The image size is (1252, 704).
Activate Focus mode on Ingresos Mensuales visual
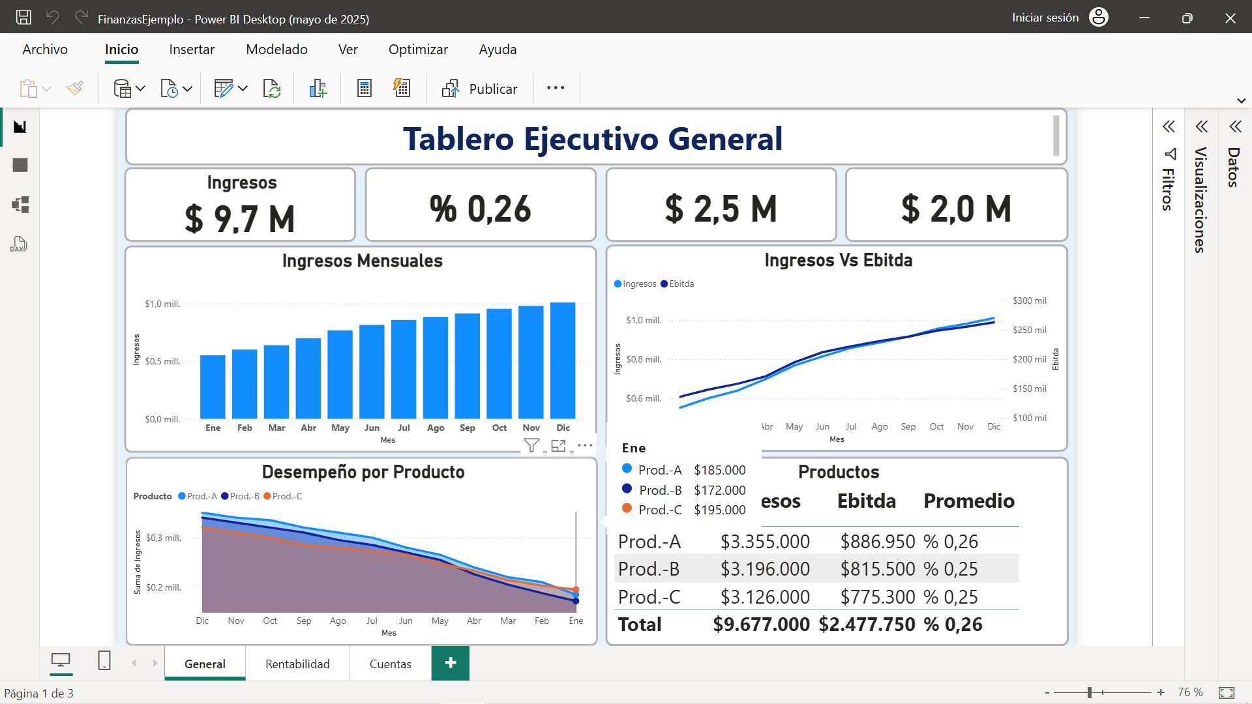(558, 445)
